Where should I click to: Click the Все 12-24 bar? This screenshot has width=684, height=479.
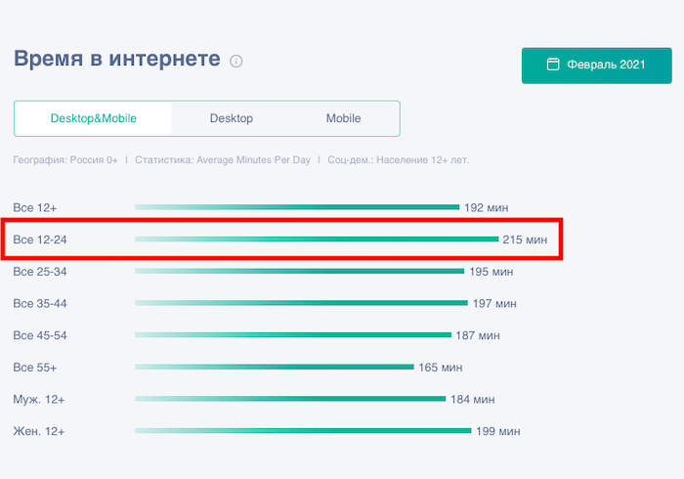[x=317, y=239]
